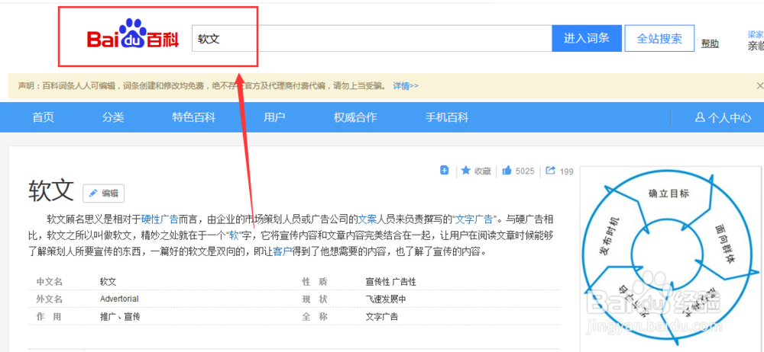764x352 pixels.
Task: Open the 帮助 link
Action: coord(710,43)
